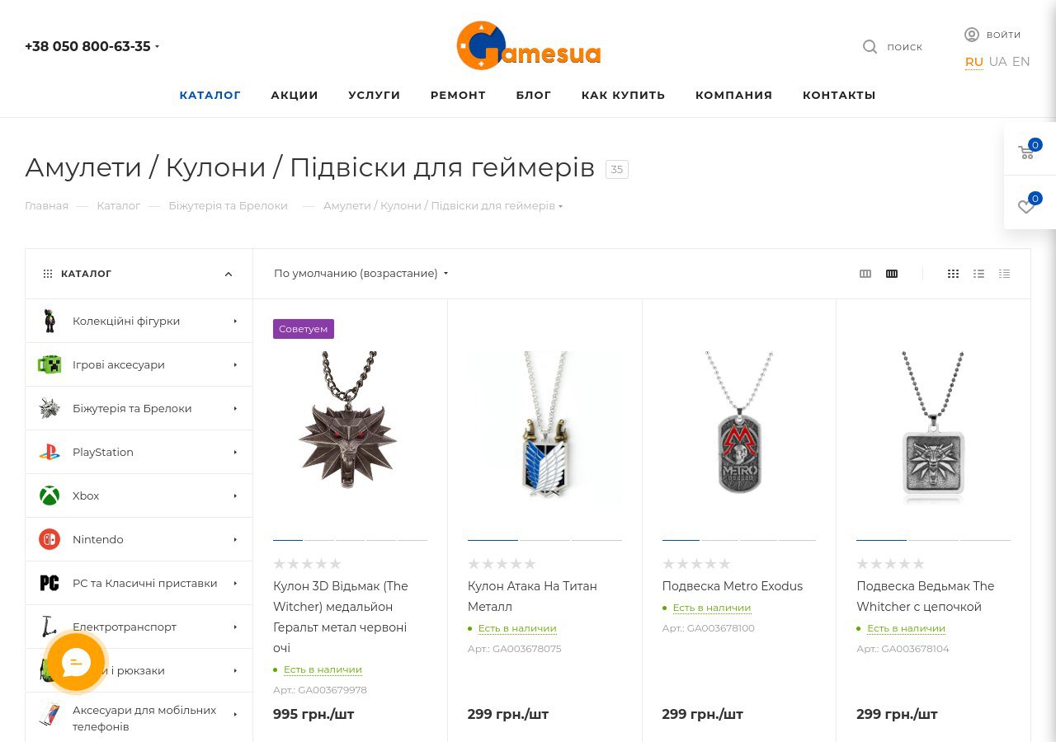The height and width of the screenshot is (742, 1056).
Task: Switch site language to UA
Action: click(x=997, y=62)
